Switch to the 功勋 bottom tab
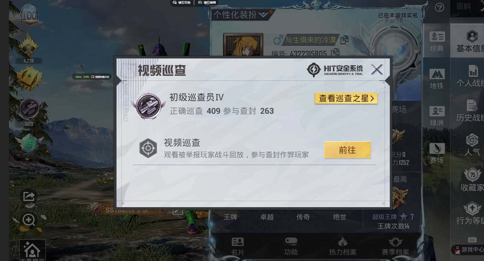 click(x=291, y=247)
